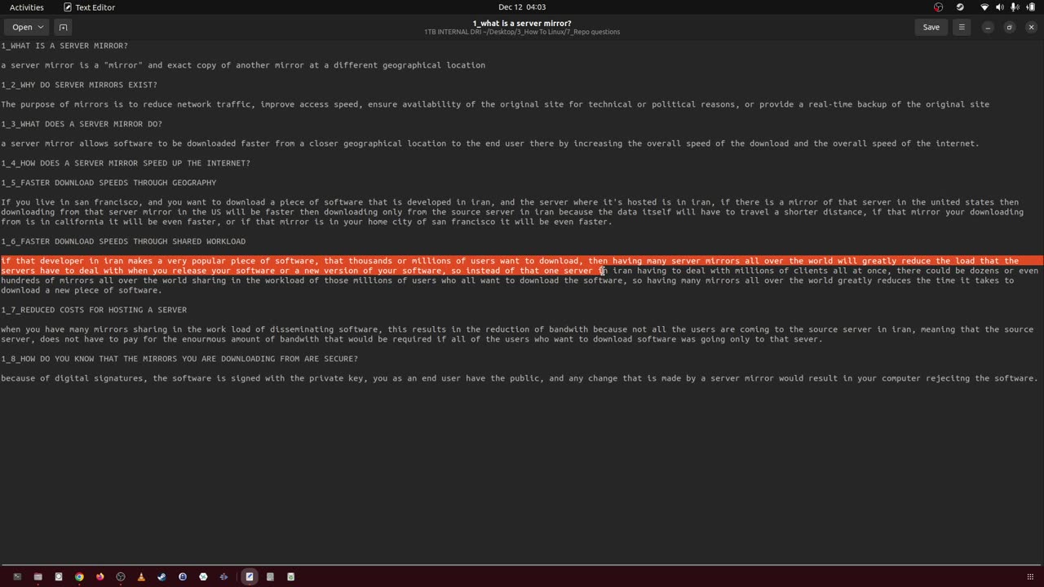
Task: Restore the Text Editor window size
Action: point(1009,27)
